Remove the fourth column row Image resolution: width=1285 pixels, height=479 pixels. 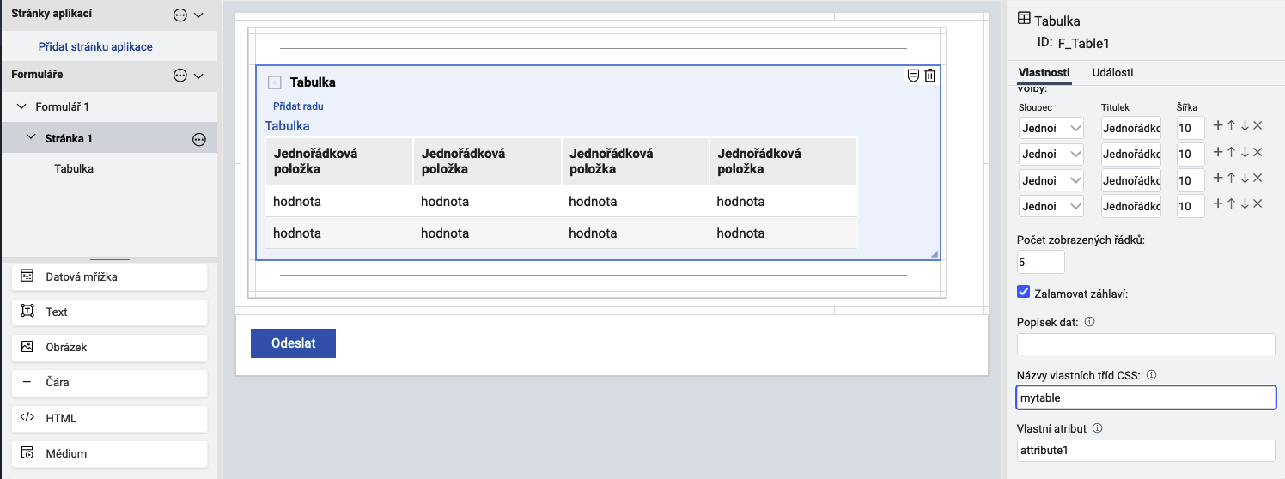click(x=1258, y=204)
